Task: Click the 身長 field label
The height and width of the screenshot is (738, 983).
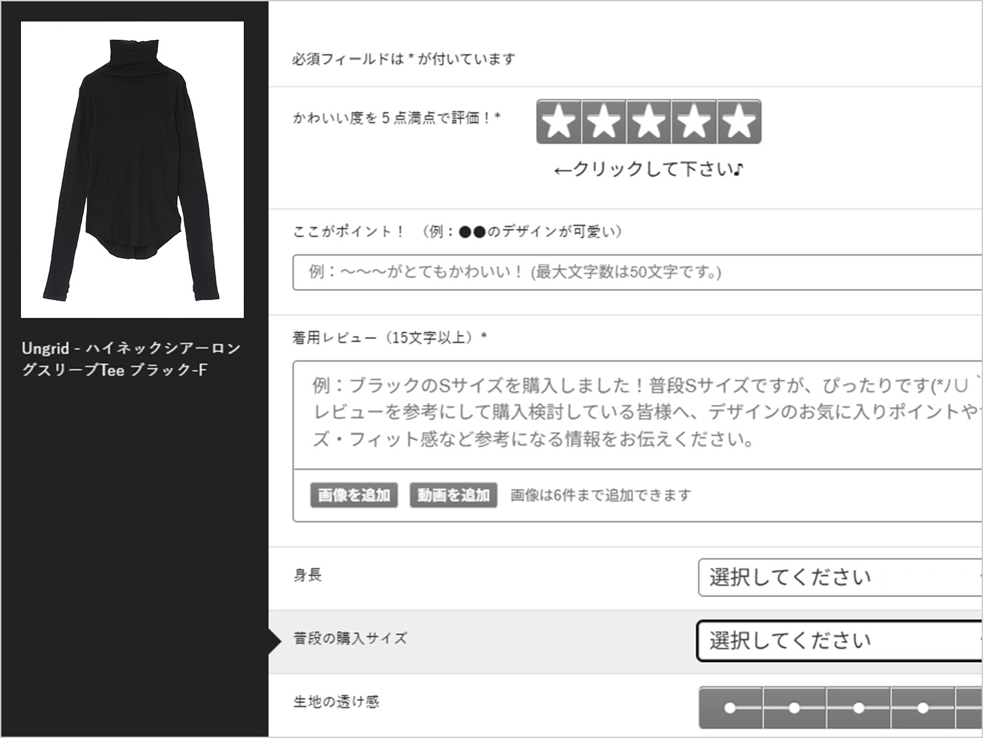Action: click(x=307, y=575)
